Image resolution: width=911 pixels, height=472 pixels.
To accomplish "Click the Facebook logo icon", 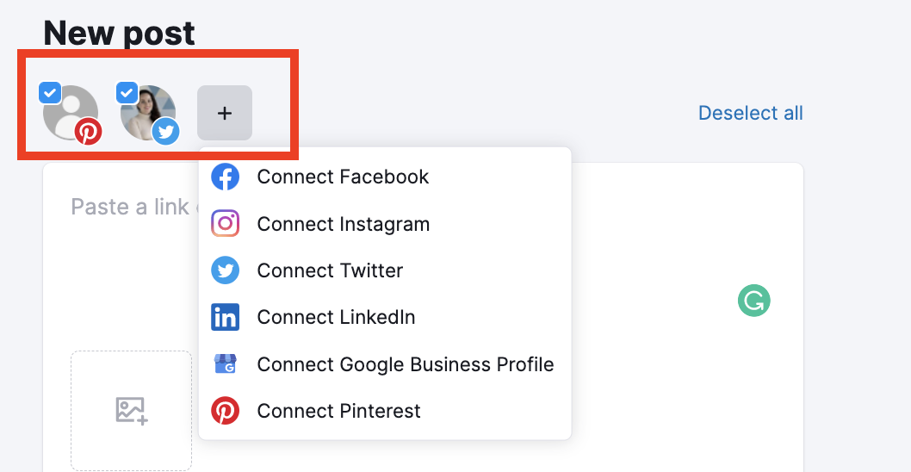I will pos(225,177).
